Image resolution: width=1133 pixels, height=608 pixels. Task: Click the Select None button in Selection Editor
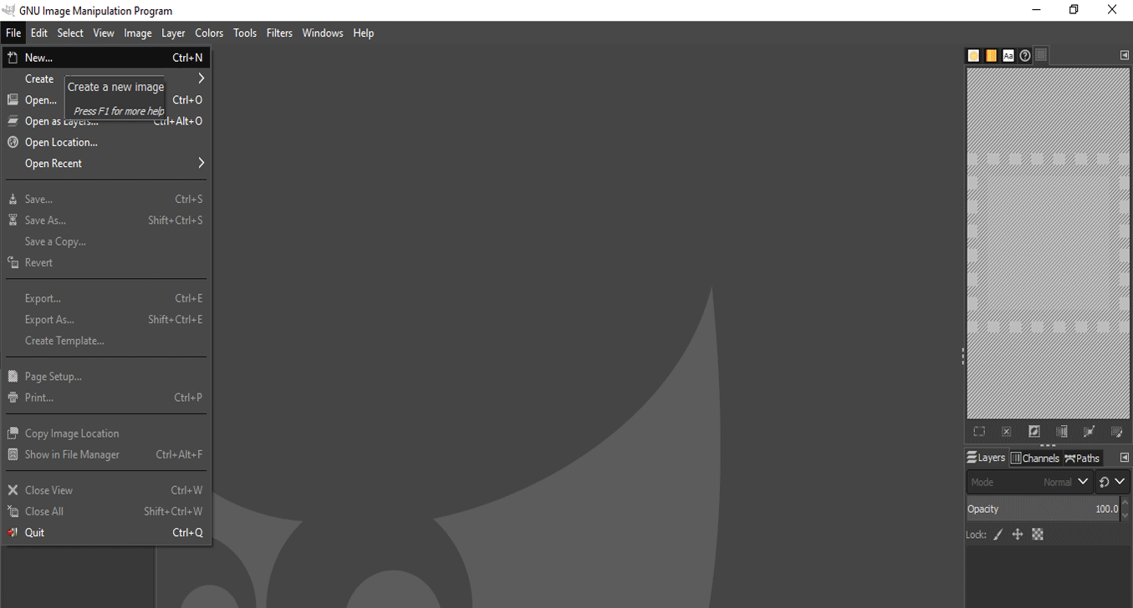tap(1007, 432)
